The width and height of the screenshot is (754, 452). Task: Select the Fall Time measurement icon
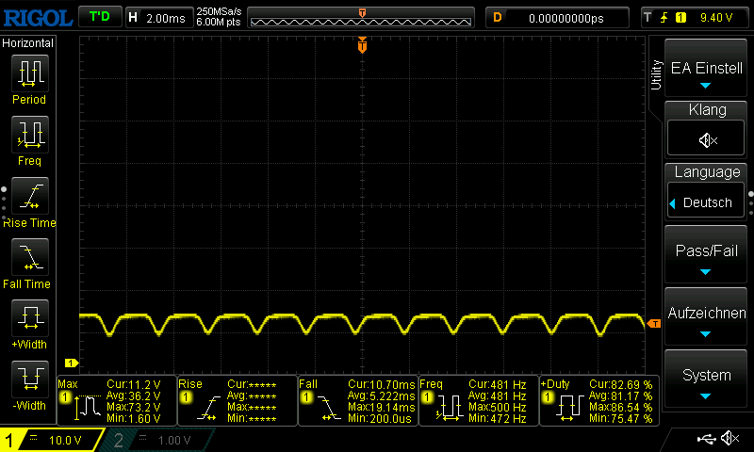coord(30,257)
